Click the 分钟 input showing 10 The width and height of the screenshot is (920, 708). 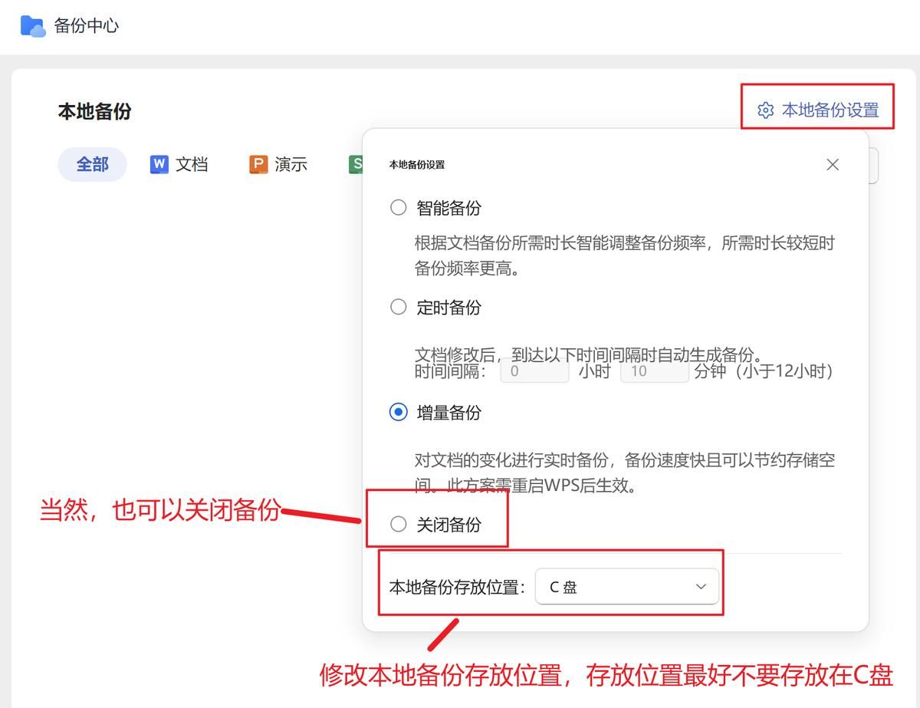(655, 371)
